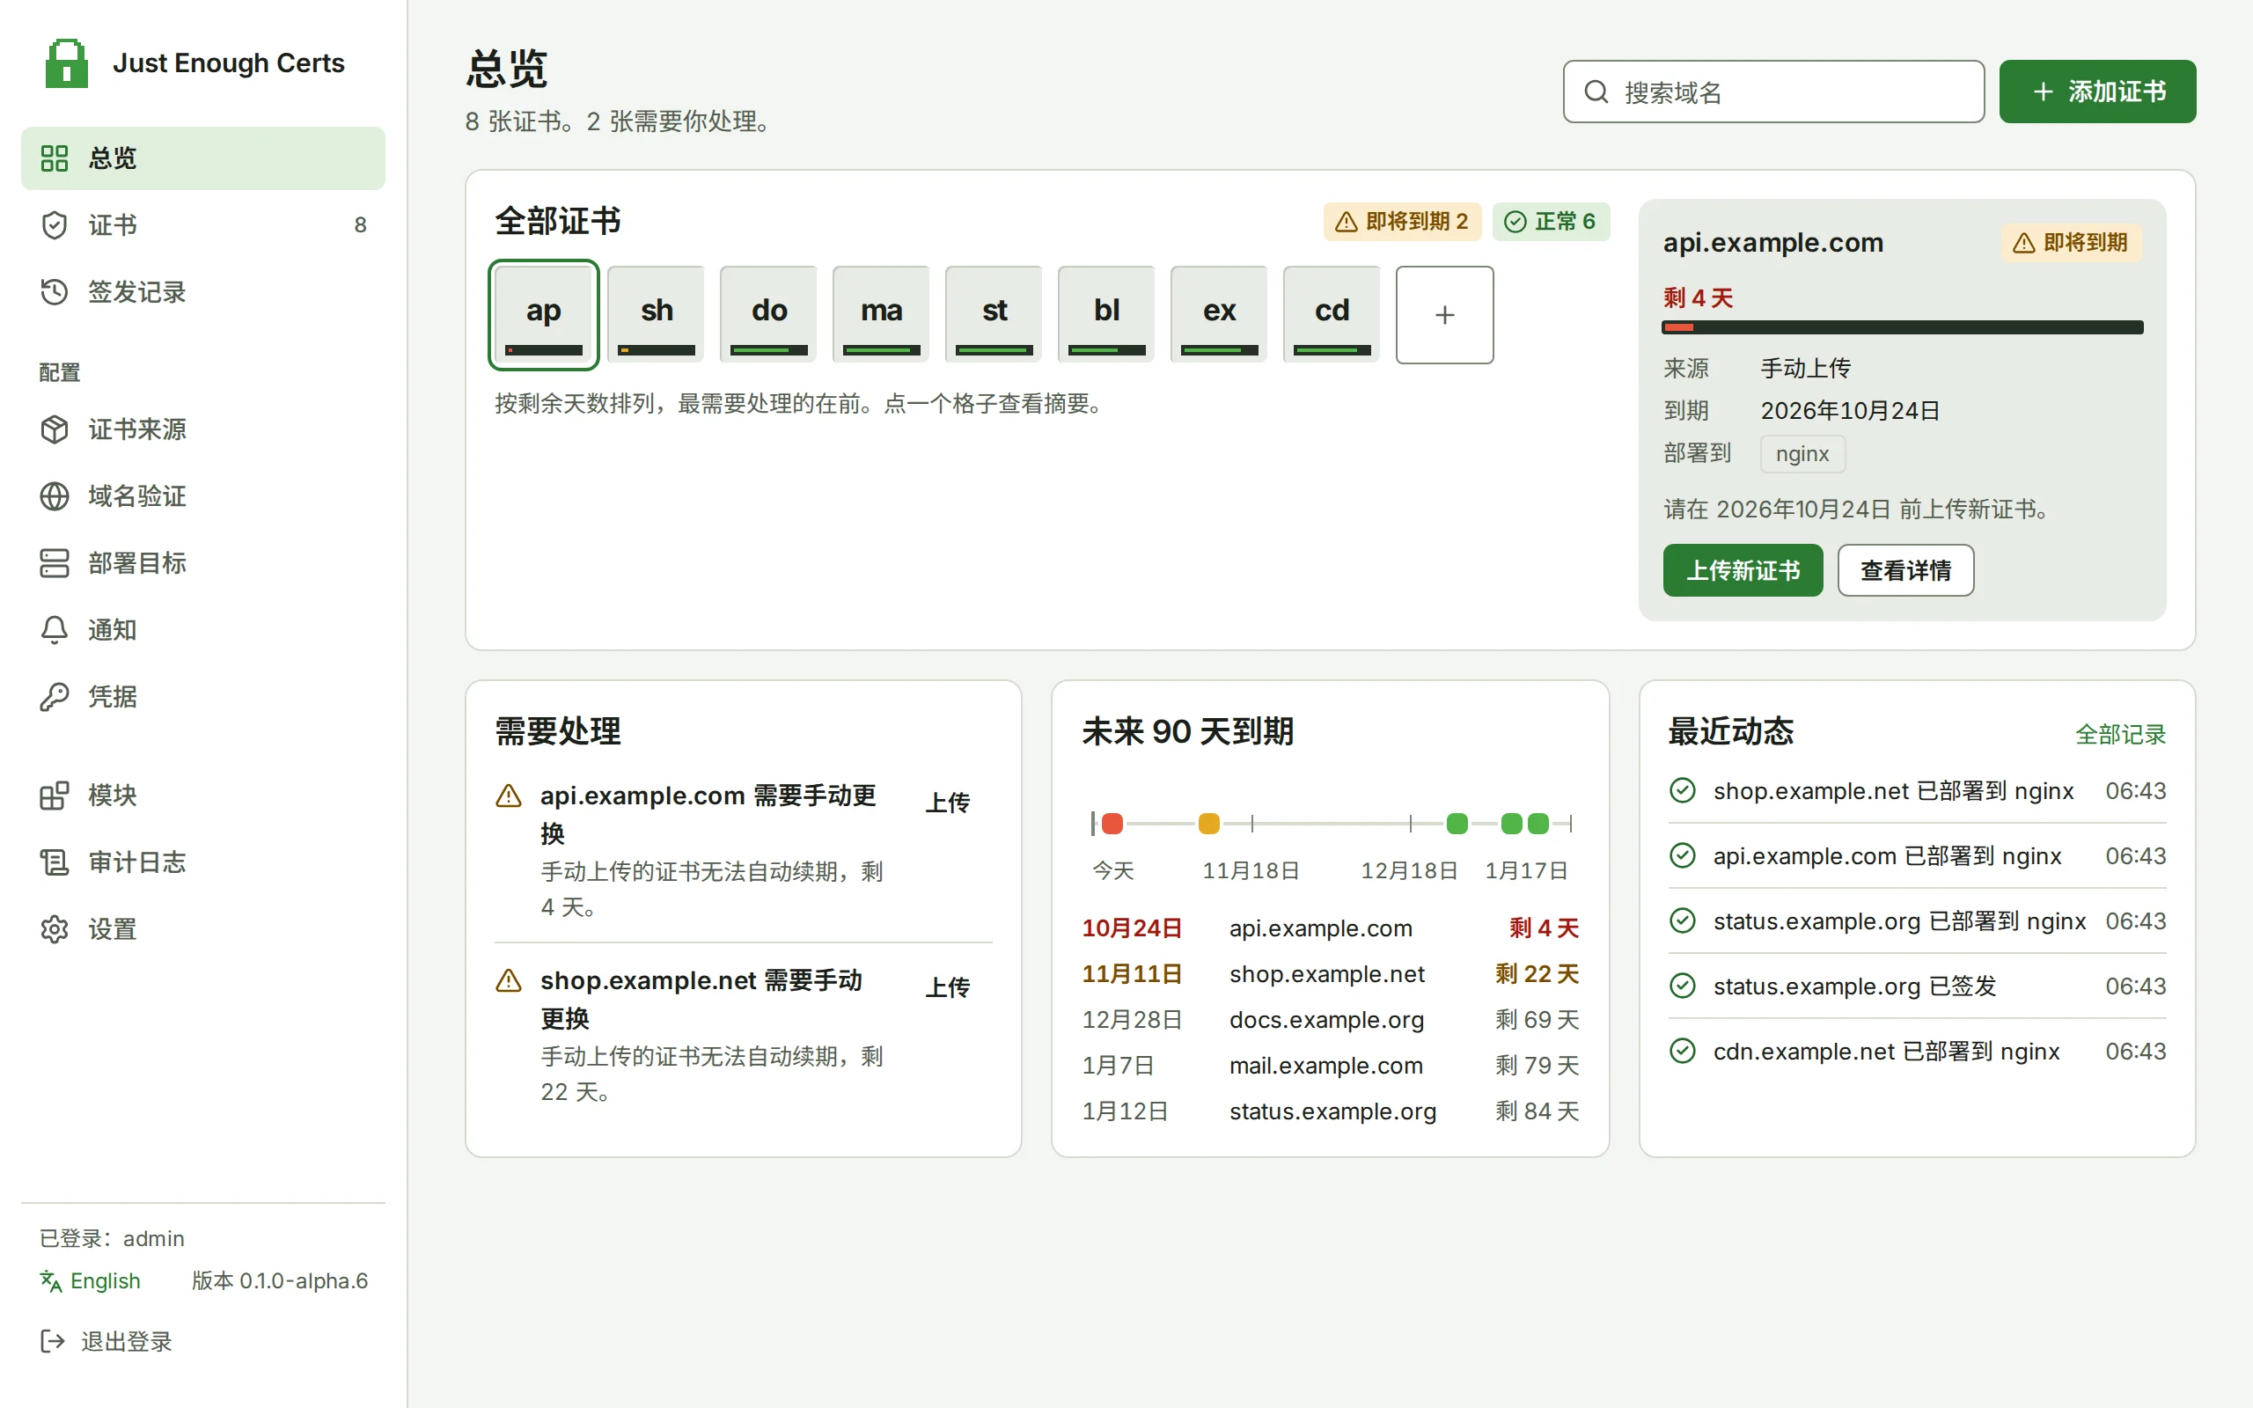The width and height of the screenshot is (2253, 1408).
Task: Click the 添加证书 button
Action: point(2096,92)
